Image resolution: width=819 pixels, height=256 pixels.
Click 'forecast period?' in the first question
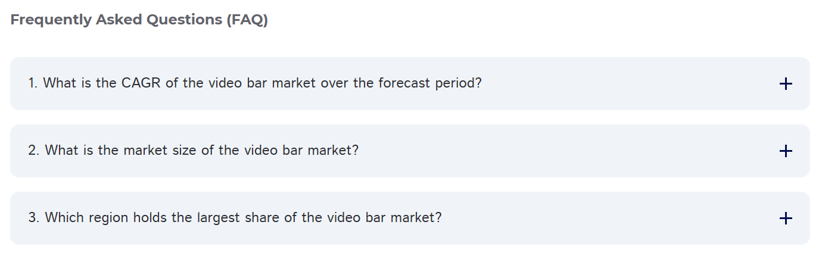tap(429, 83)
